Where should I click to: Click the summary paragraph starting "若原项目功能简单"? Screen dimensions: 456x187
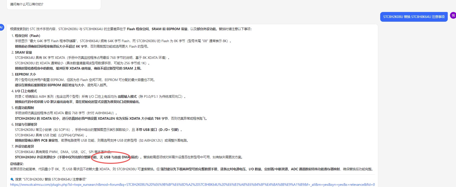coord(192,169)
